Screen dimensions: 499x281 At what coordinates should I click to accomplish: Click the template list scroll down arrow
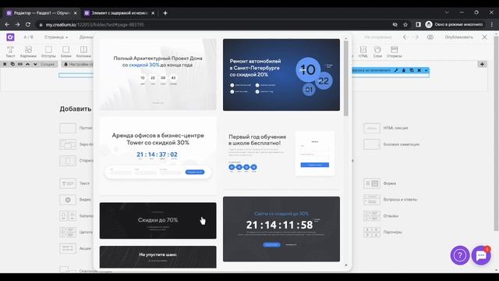pos(346,265)
